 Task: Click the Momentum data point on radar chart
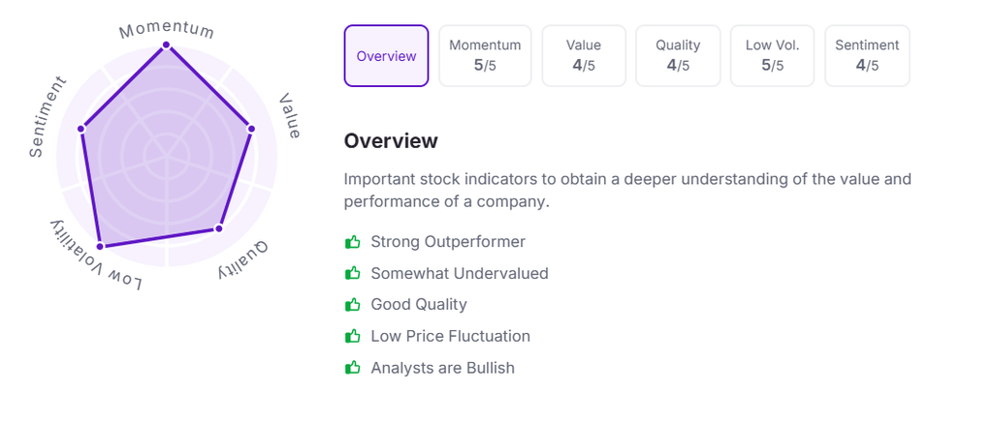(x=166, y=45)
